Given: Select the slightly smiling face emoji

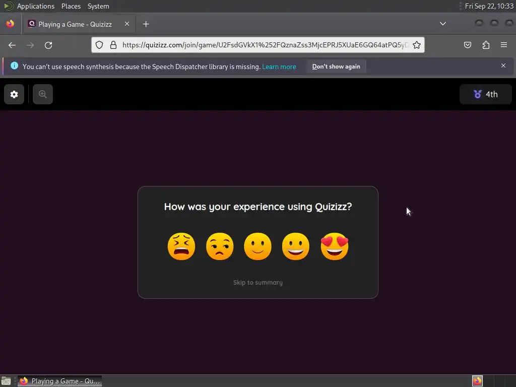Looking at the screenshot, I should [257, 246].
